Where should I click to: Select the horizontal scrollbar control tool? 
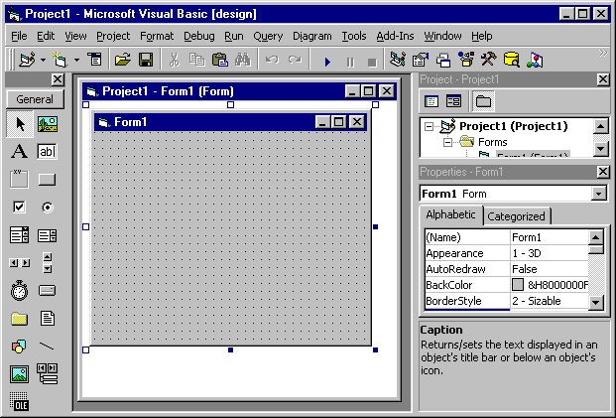(x=19, y=263)
